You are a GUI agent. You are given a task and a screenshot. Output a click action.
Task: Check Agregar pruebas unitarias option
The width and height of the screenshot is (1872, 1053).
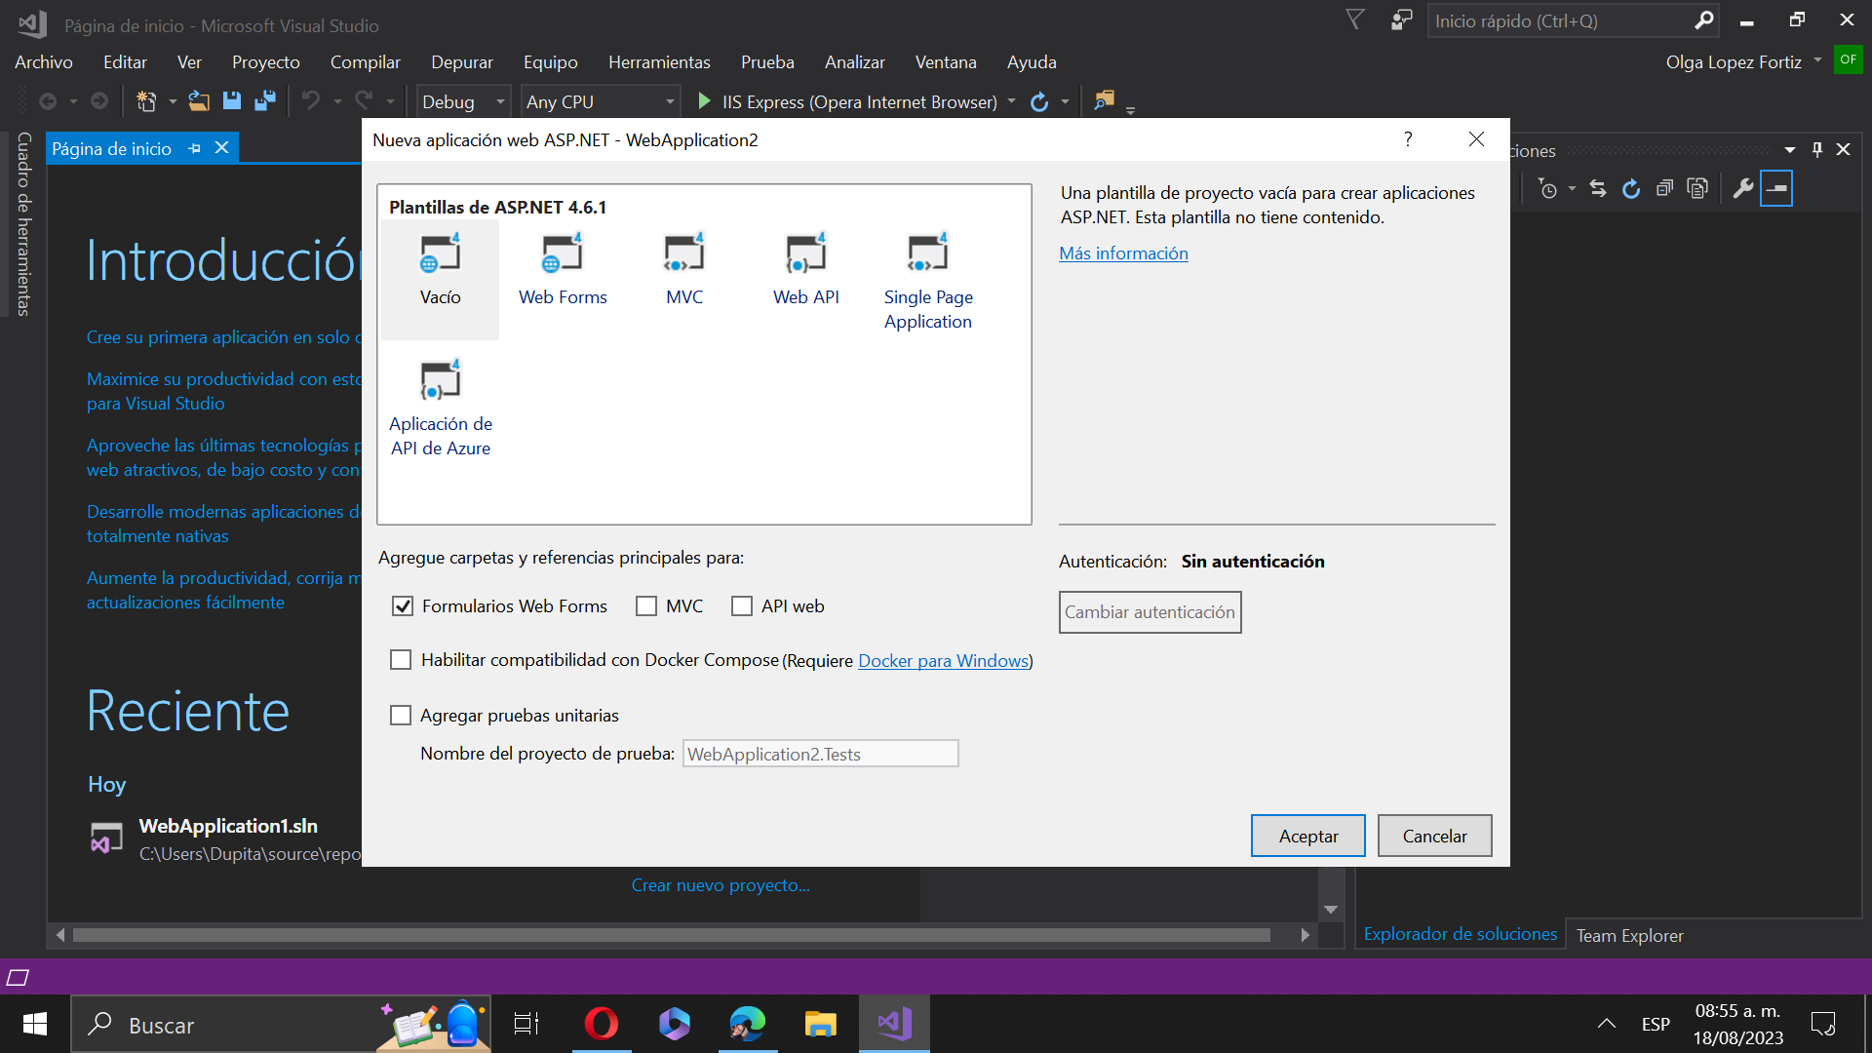401,716
